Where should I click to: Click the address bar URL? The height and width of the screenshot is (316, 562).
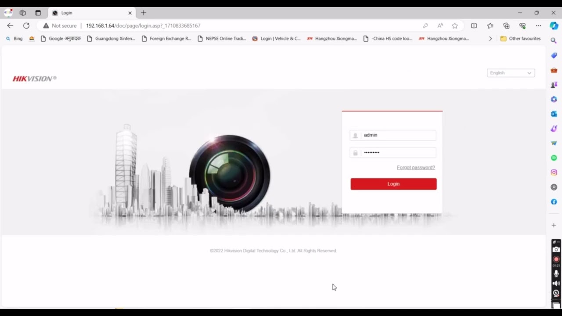pyautogui.click(x=143, y=25)
